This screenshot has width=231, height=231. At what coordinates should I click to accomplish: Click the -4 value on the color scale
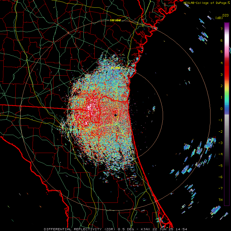[220, 154]
